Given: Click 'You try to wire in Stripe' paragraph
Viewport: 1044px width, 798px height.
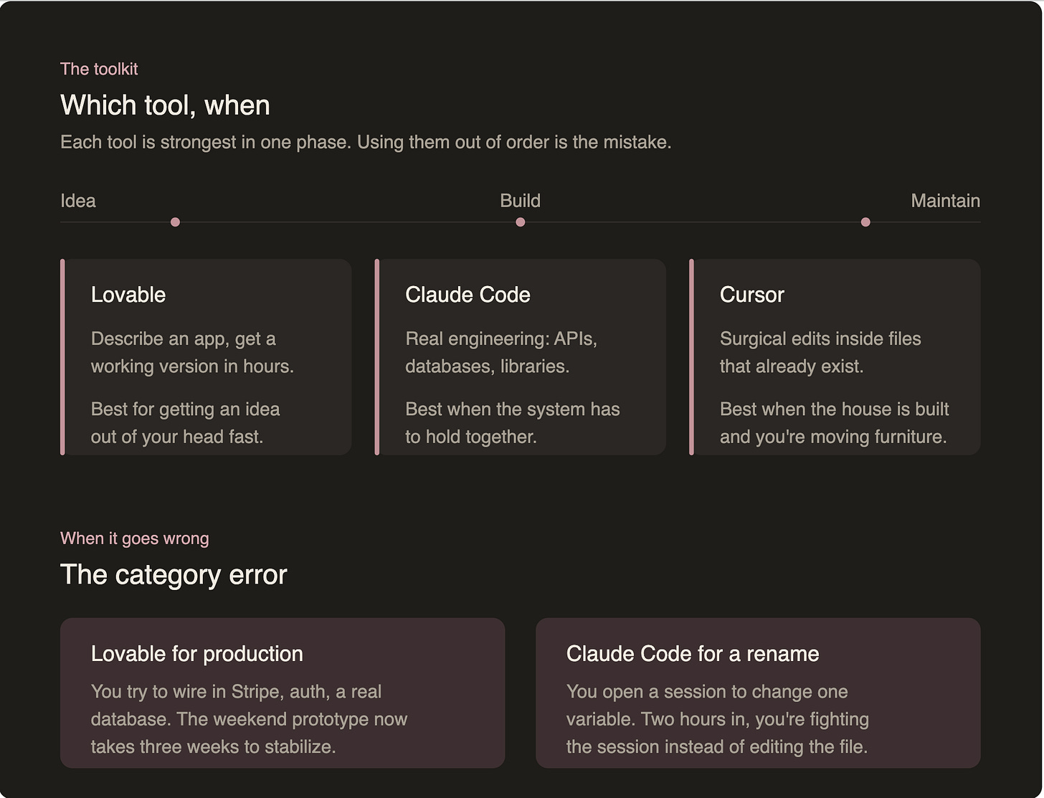Looking at the screenshot, I should [x=249, y=719].
